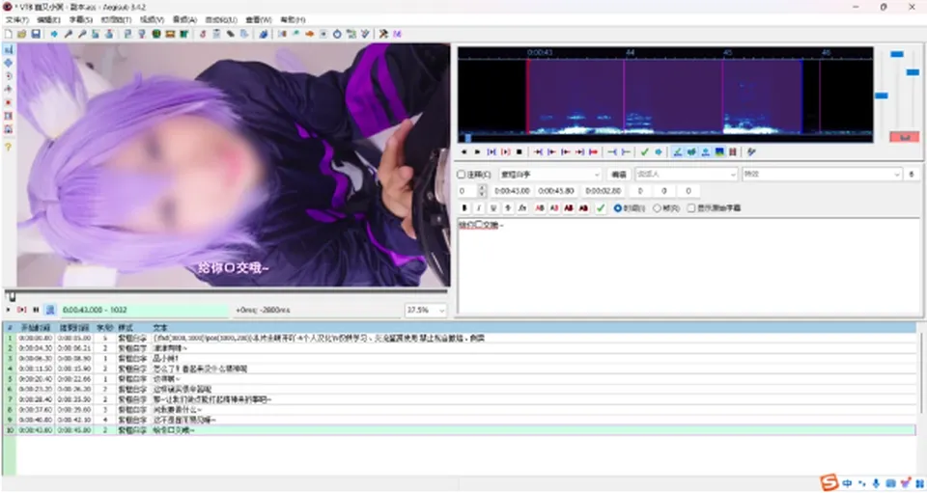Commit text with green check beside colors

pyautogui.click(x=601, y=207)
